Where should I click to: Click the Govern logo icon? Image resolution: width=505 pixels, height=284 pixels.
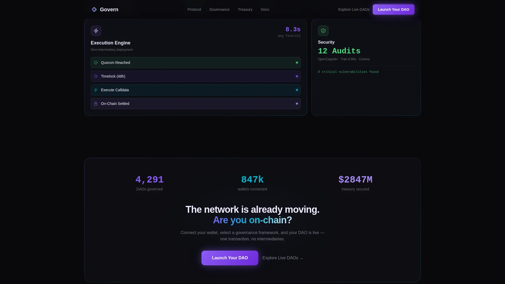click(94, 9)
